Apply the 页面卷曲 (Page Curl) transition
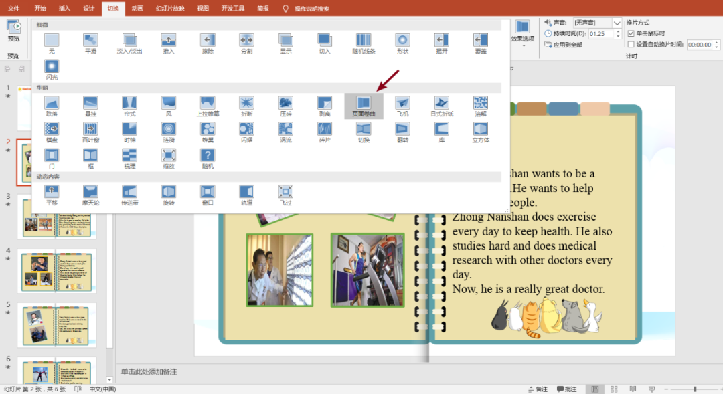The width and height of the screenshot is (723, 394). (x=364, y=106)
